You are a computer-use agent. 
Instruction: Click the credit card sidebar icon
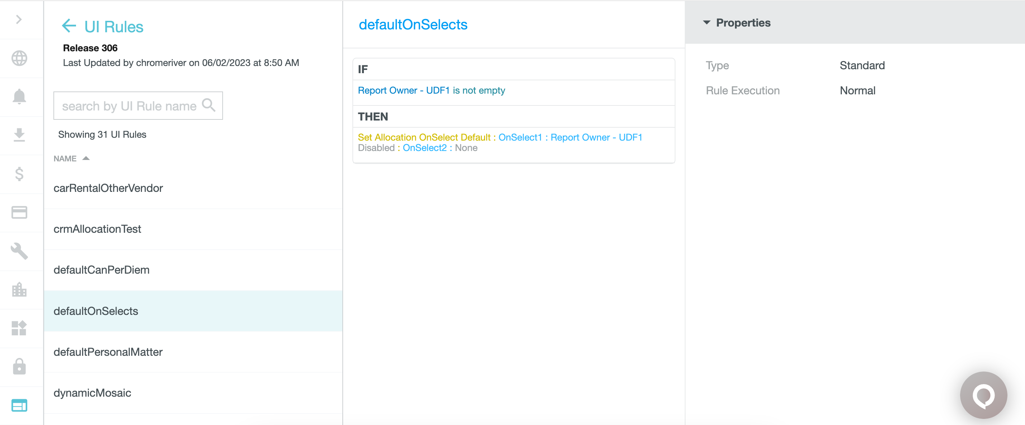coord(19,212)
